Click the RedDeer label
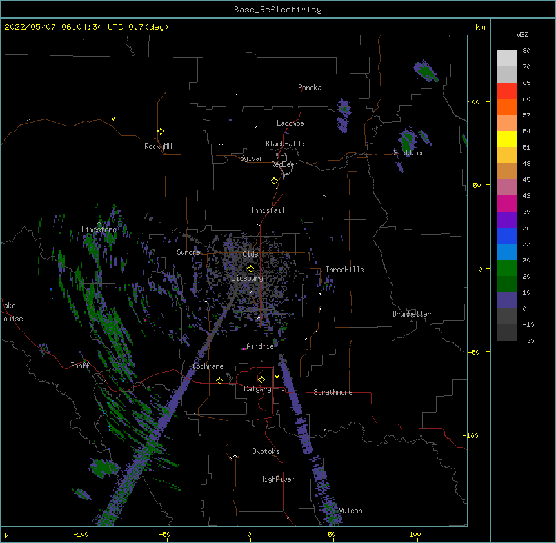 coord(284,164)
